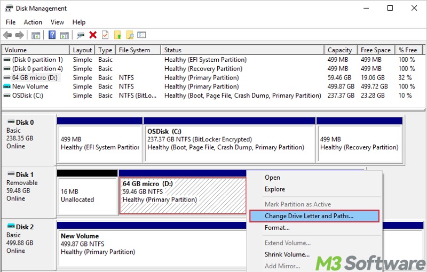Click the blue Help question mark icon
Screen dimensions: 427x272
point(52,35)
